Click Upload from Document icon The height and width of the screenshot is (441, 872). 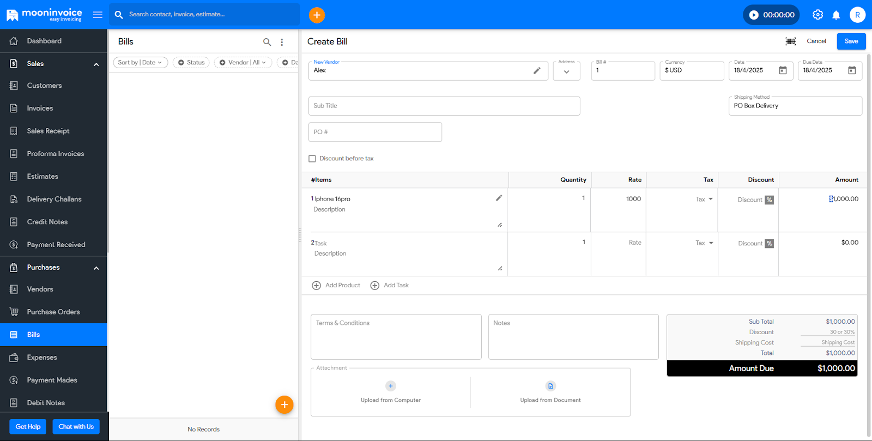550,386
